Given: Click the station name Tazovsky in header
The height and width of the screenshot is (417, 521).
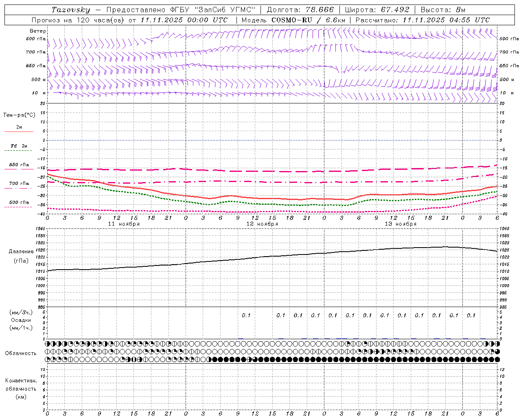Looking at the screenshot, I should (70, 10).
